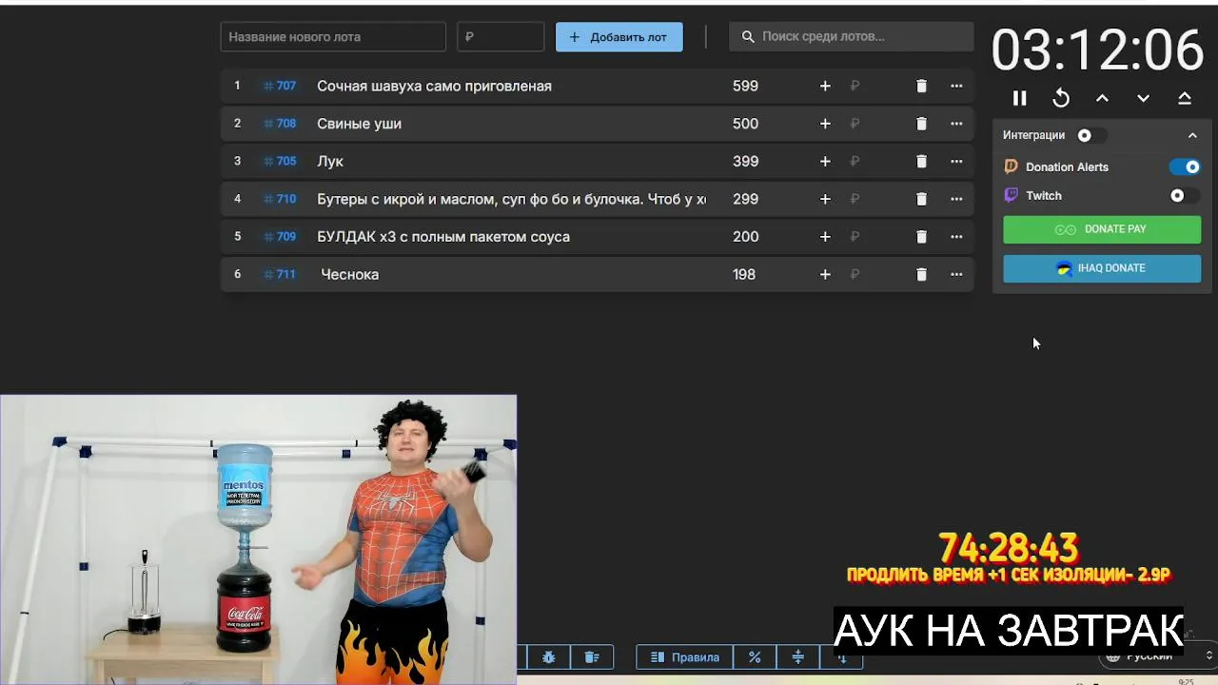Toggle the Интеграции switch
Image resolution: width=1218 pixels, height=685 pixels.
tap(1090, 135)
